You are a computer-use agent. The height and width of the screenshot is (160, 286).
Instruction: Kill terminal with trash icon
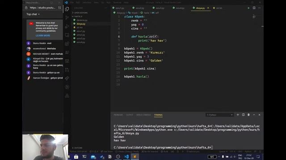248,115
